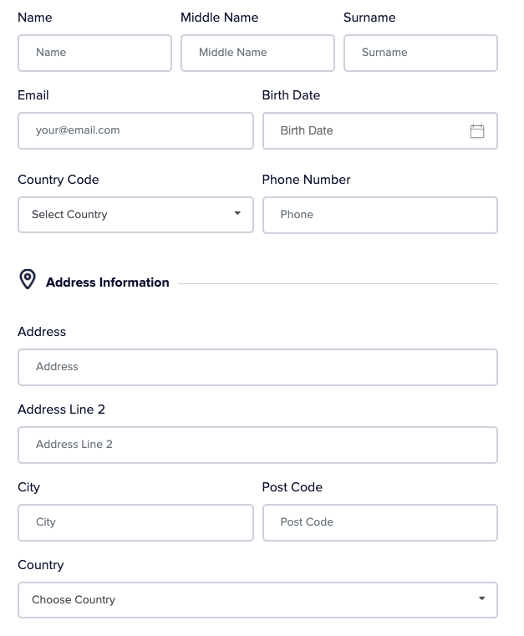Open the Birth Date calendar icon
The image size is (524, 636).
click(x=477, y=131)
